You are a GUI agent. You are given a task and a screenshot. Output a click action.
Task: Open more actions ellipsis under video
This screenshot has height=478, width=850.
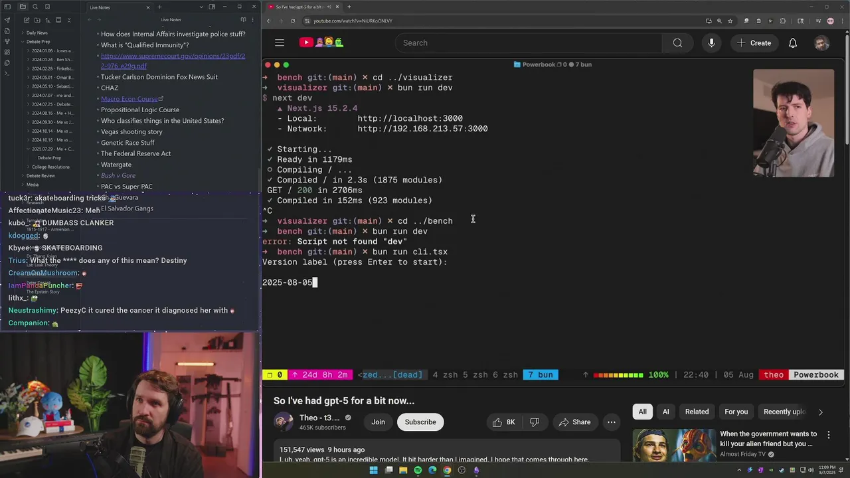pos(611,422)
